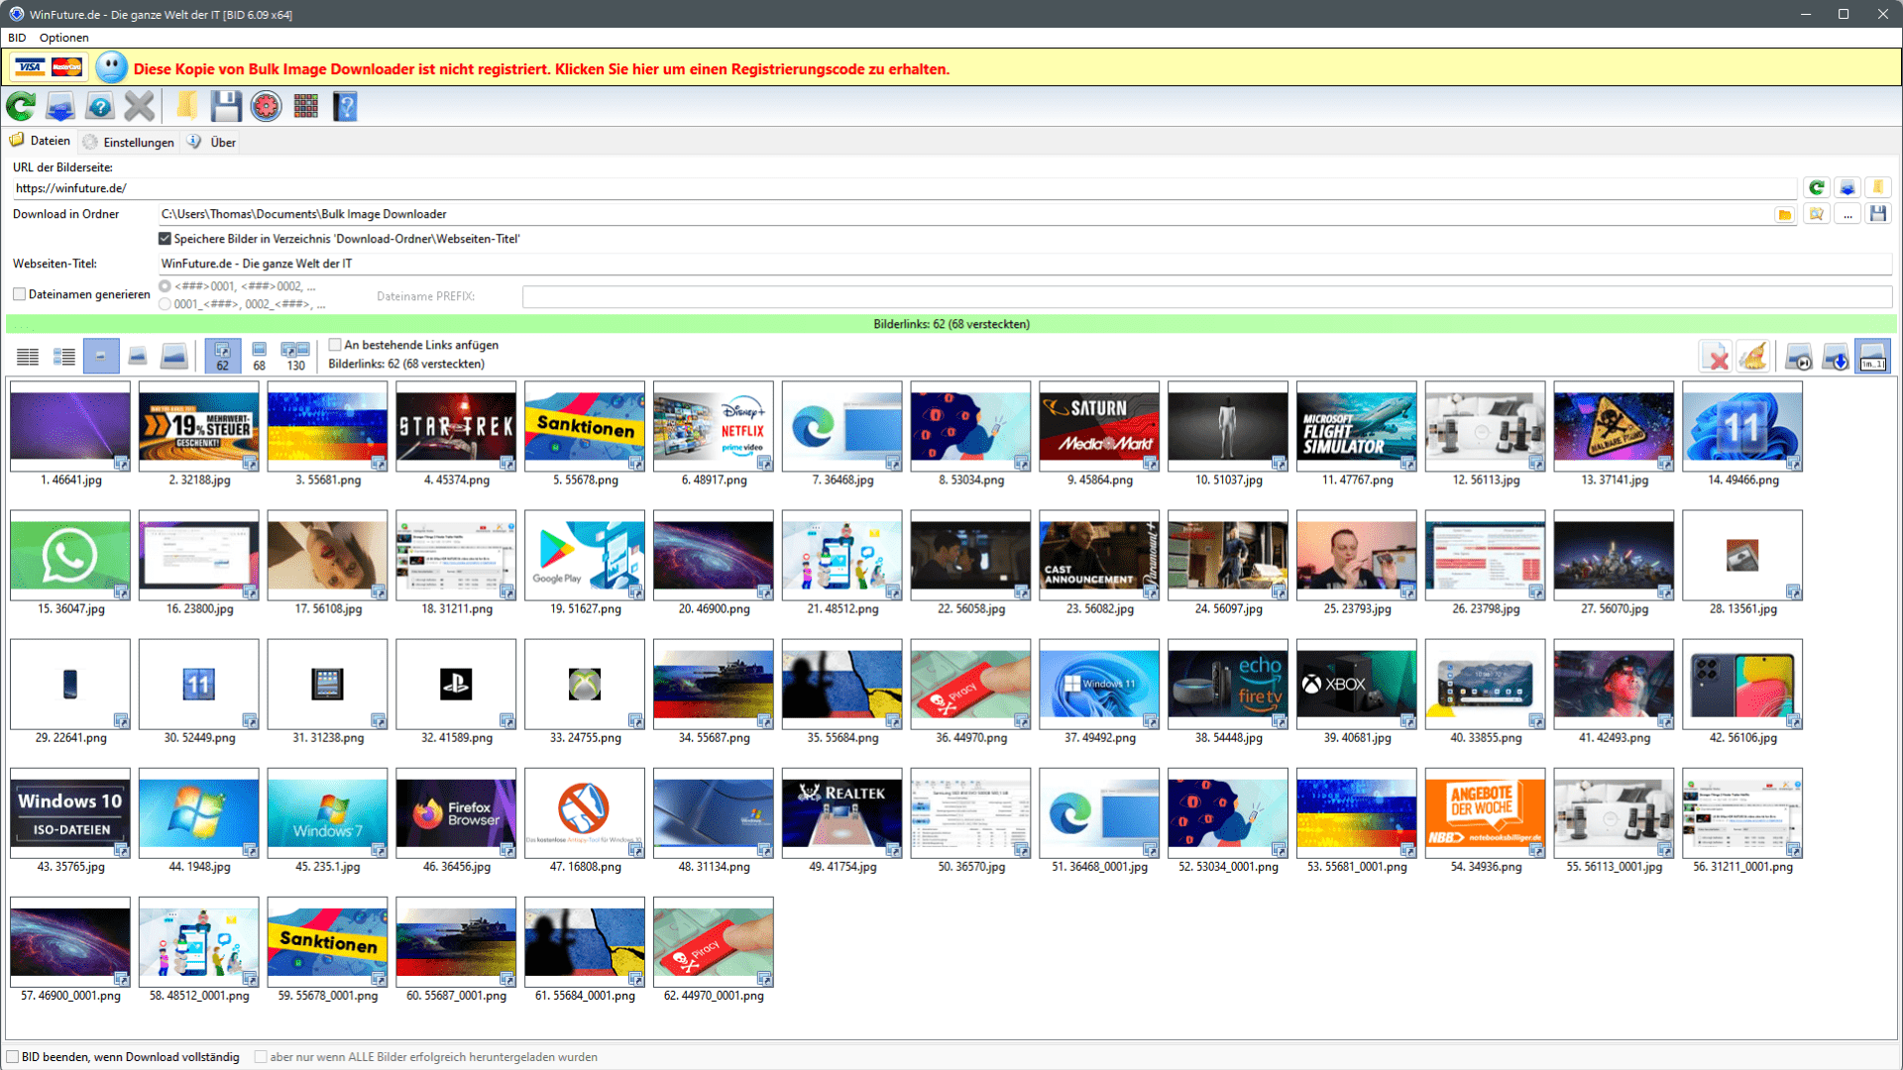Screen dimensions: 1903x1070
Task: Open the BID menu
Action: pos(17,38)
